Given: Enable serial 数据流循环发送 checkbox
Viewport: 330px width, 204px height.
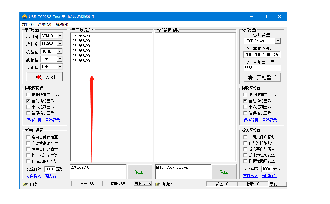Looking at the screenshot, I should [x=28, y=161].
